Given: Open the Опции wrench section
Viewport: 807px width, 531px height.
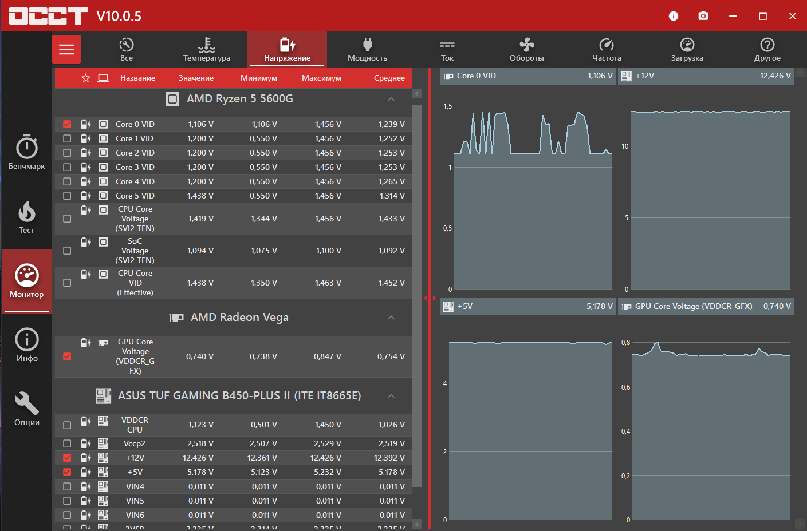Looking at the screenshot, I should pyautogui.click(x=27, y=409).
